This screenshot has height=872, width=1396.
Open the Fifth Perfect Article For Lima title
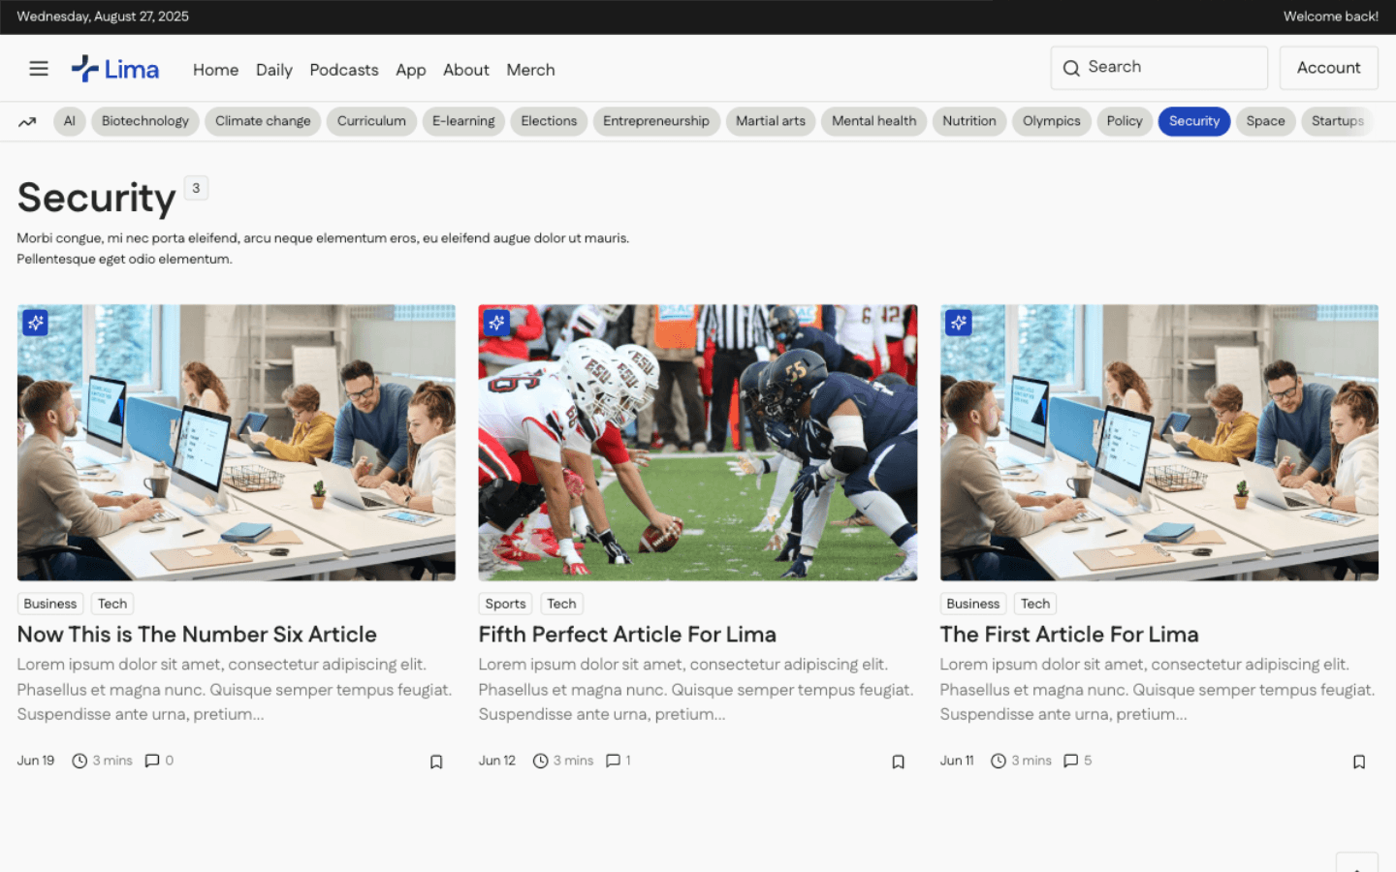627,635
